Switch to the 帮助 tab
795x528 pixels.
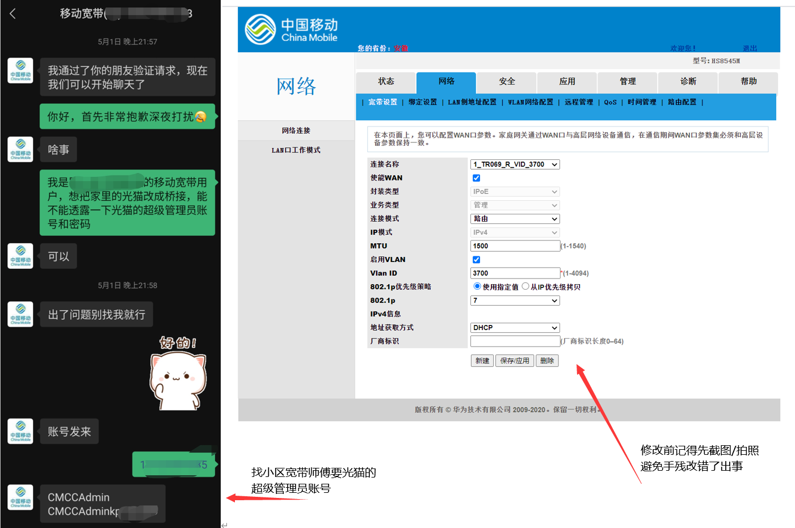pos(748,82)
